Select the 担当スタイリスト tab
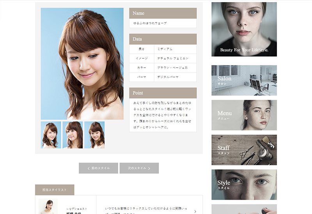312x214 pixels. point(55,190)
